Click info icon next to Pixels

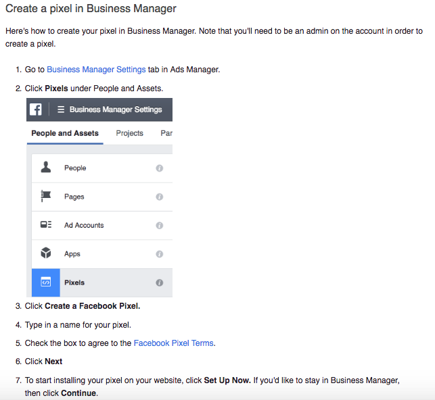pos(159,282)
